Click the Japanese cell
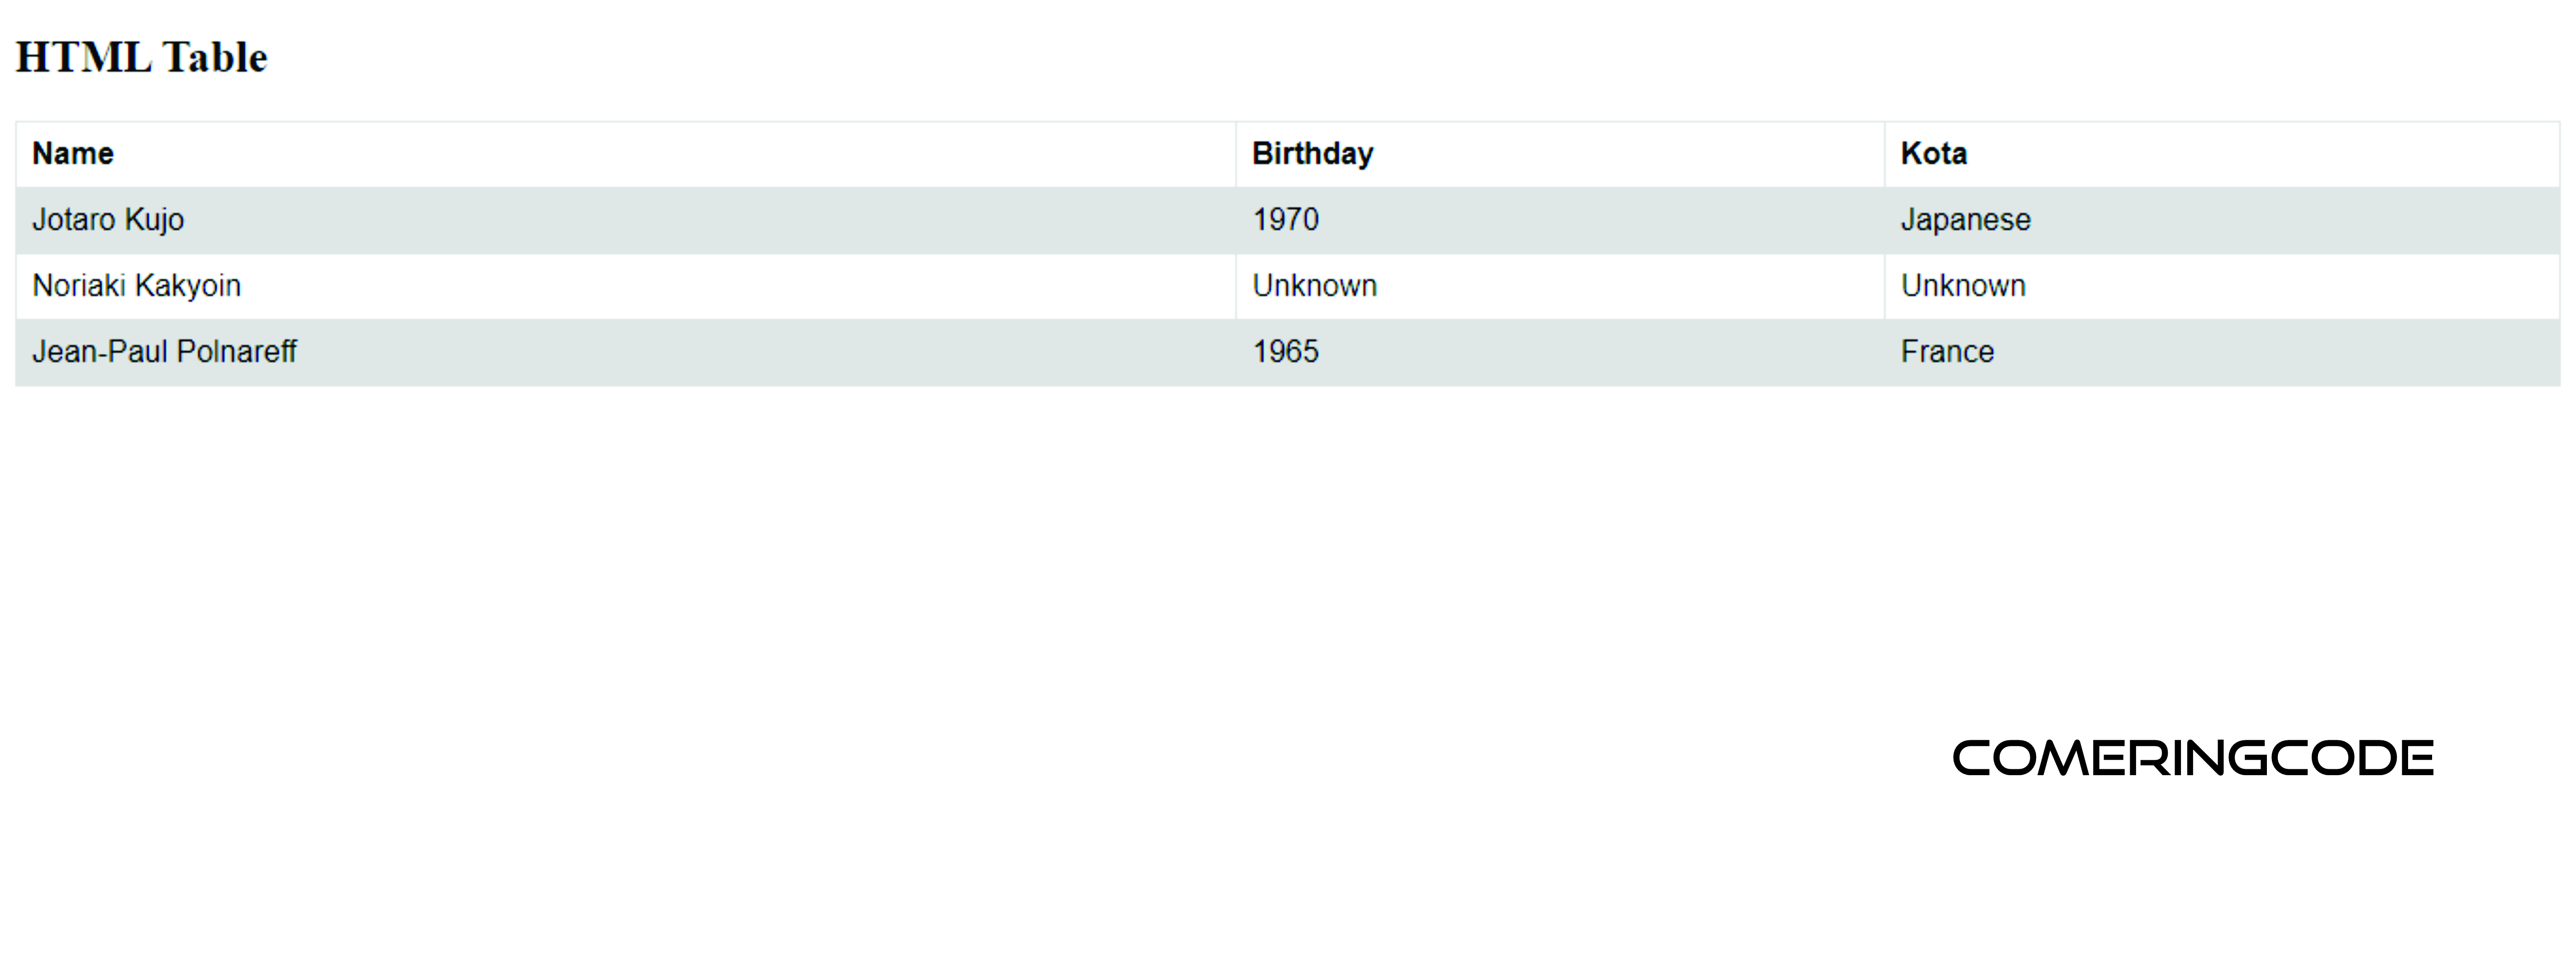This screenshot has height=958, width=2576. click(1965, 220)
